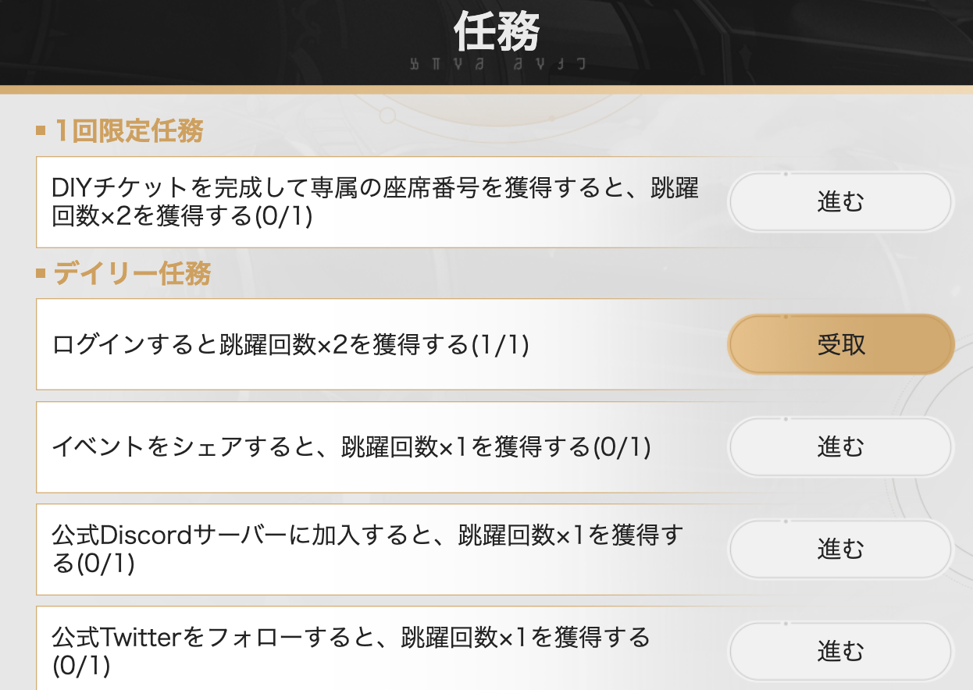Click the square bullet beside 1回限定任務
The width and height of the screenshot is (973, 690).
point(41,131)
